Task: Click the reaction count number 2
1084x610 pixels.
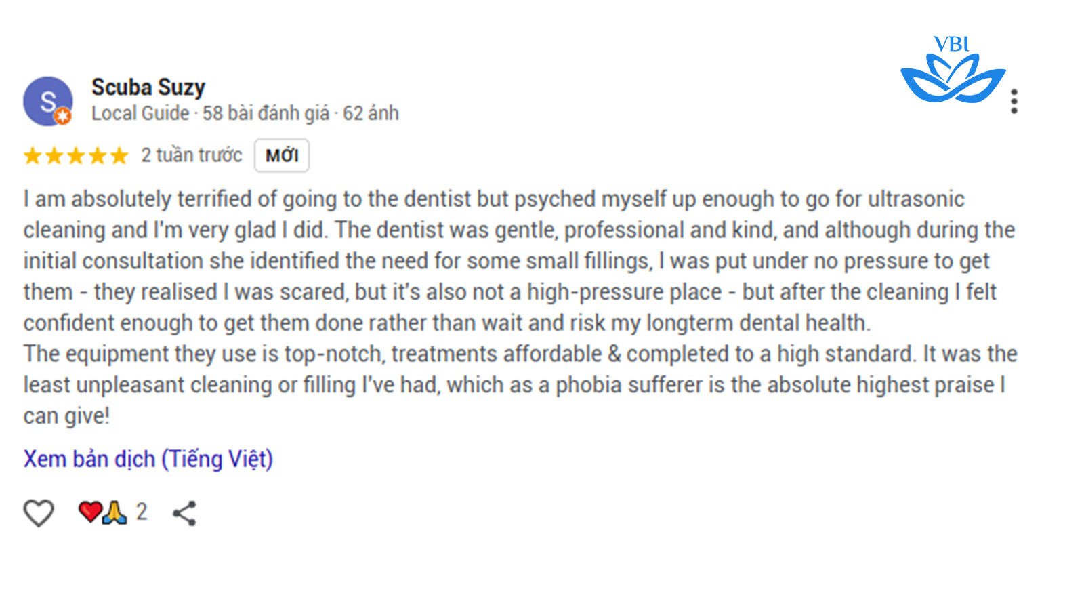Action: click(142, 512)
